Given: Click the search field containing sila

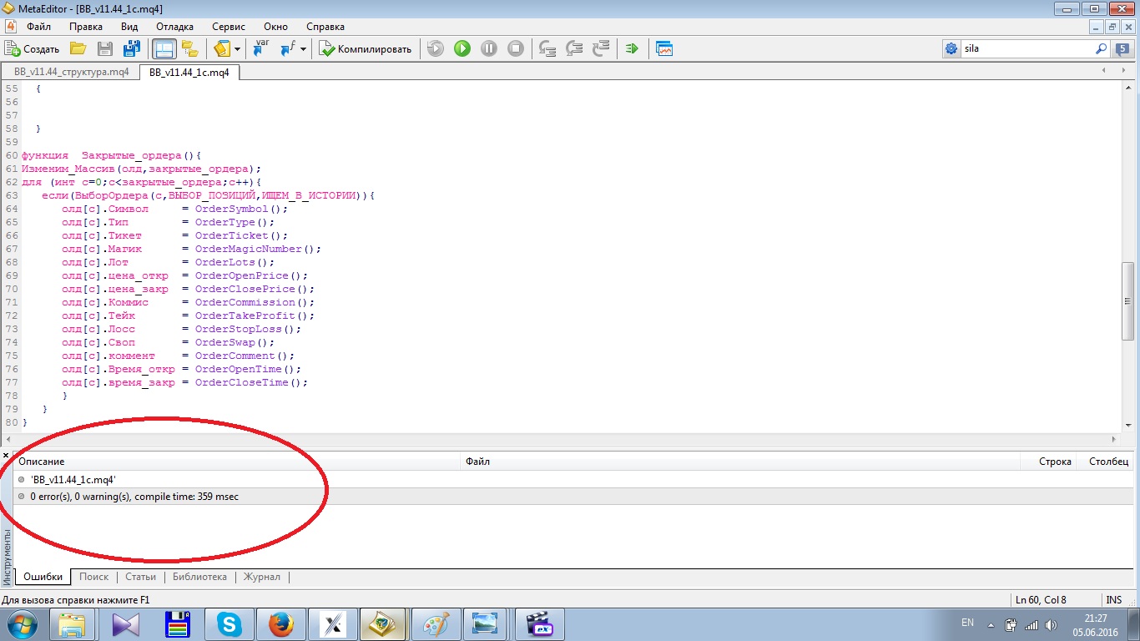Looking at the screenshot, I should 1027,49.
